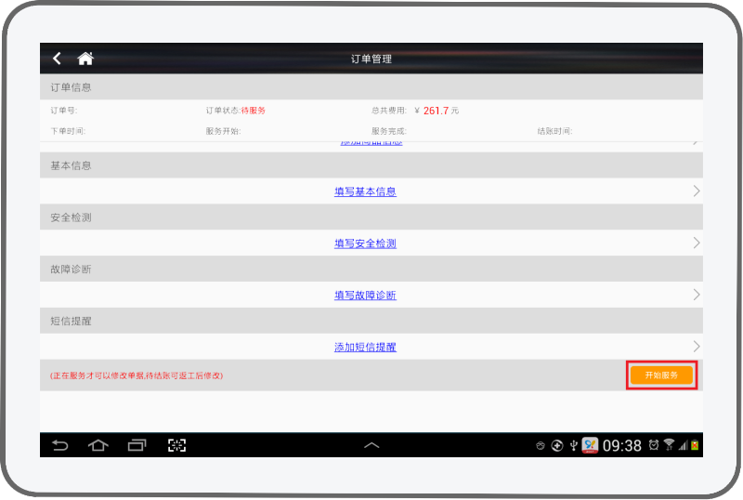Tap the USB connection status icon
This screenshot has height=500, width=743.
click(573, 445)
